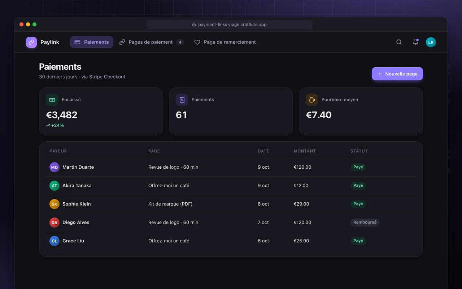Click the Montant column header
Image resolution: width=462 pixels, height=289 pixels.
coord(305,151)
